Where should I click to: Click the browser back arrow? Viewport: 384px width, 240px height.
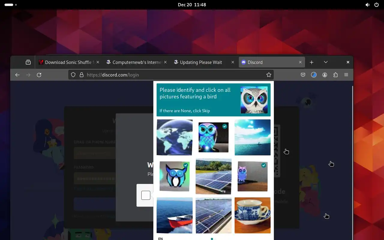(17, 75)
